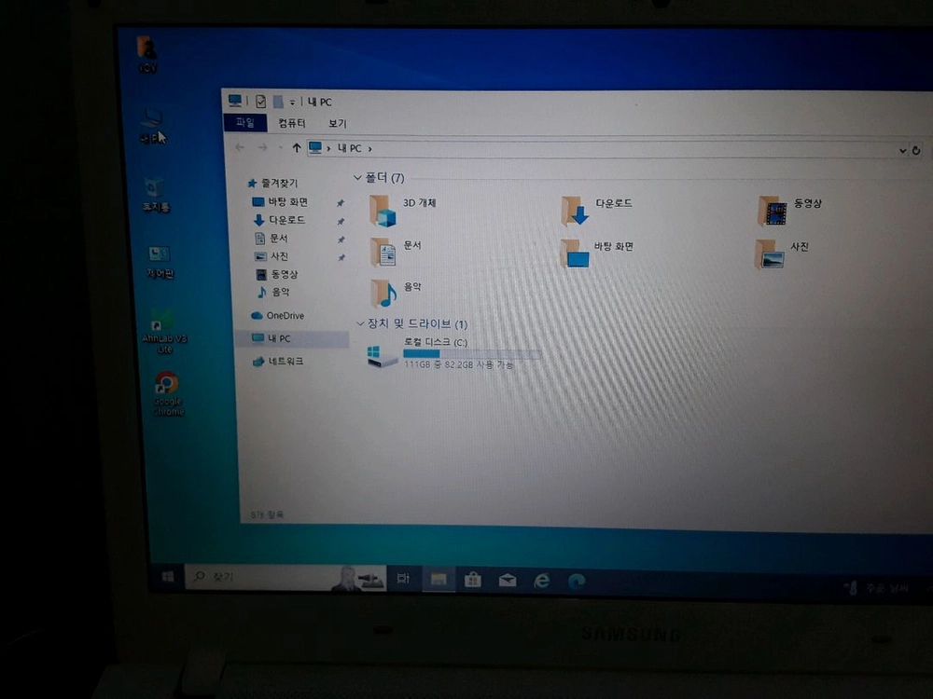Select the 내 PC desktop icon
The height and width of the screenshot is (699, 933).
tap(152, 126)
